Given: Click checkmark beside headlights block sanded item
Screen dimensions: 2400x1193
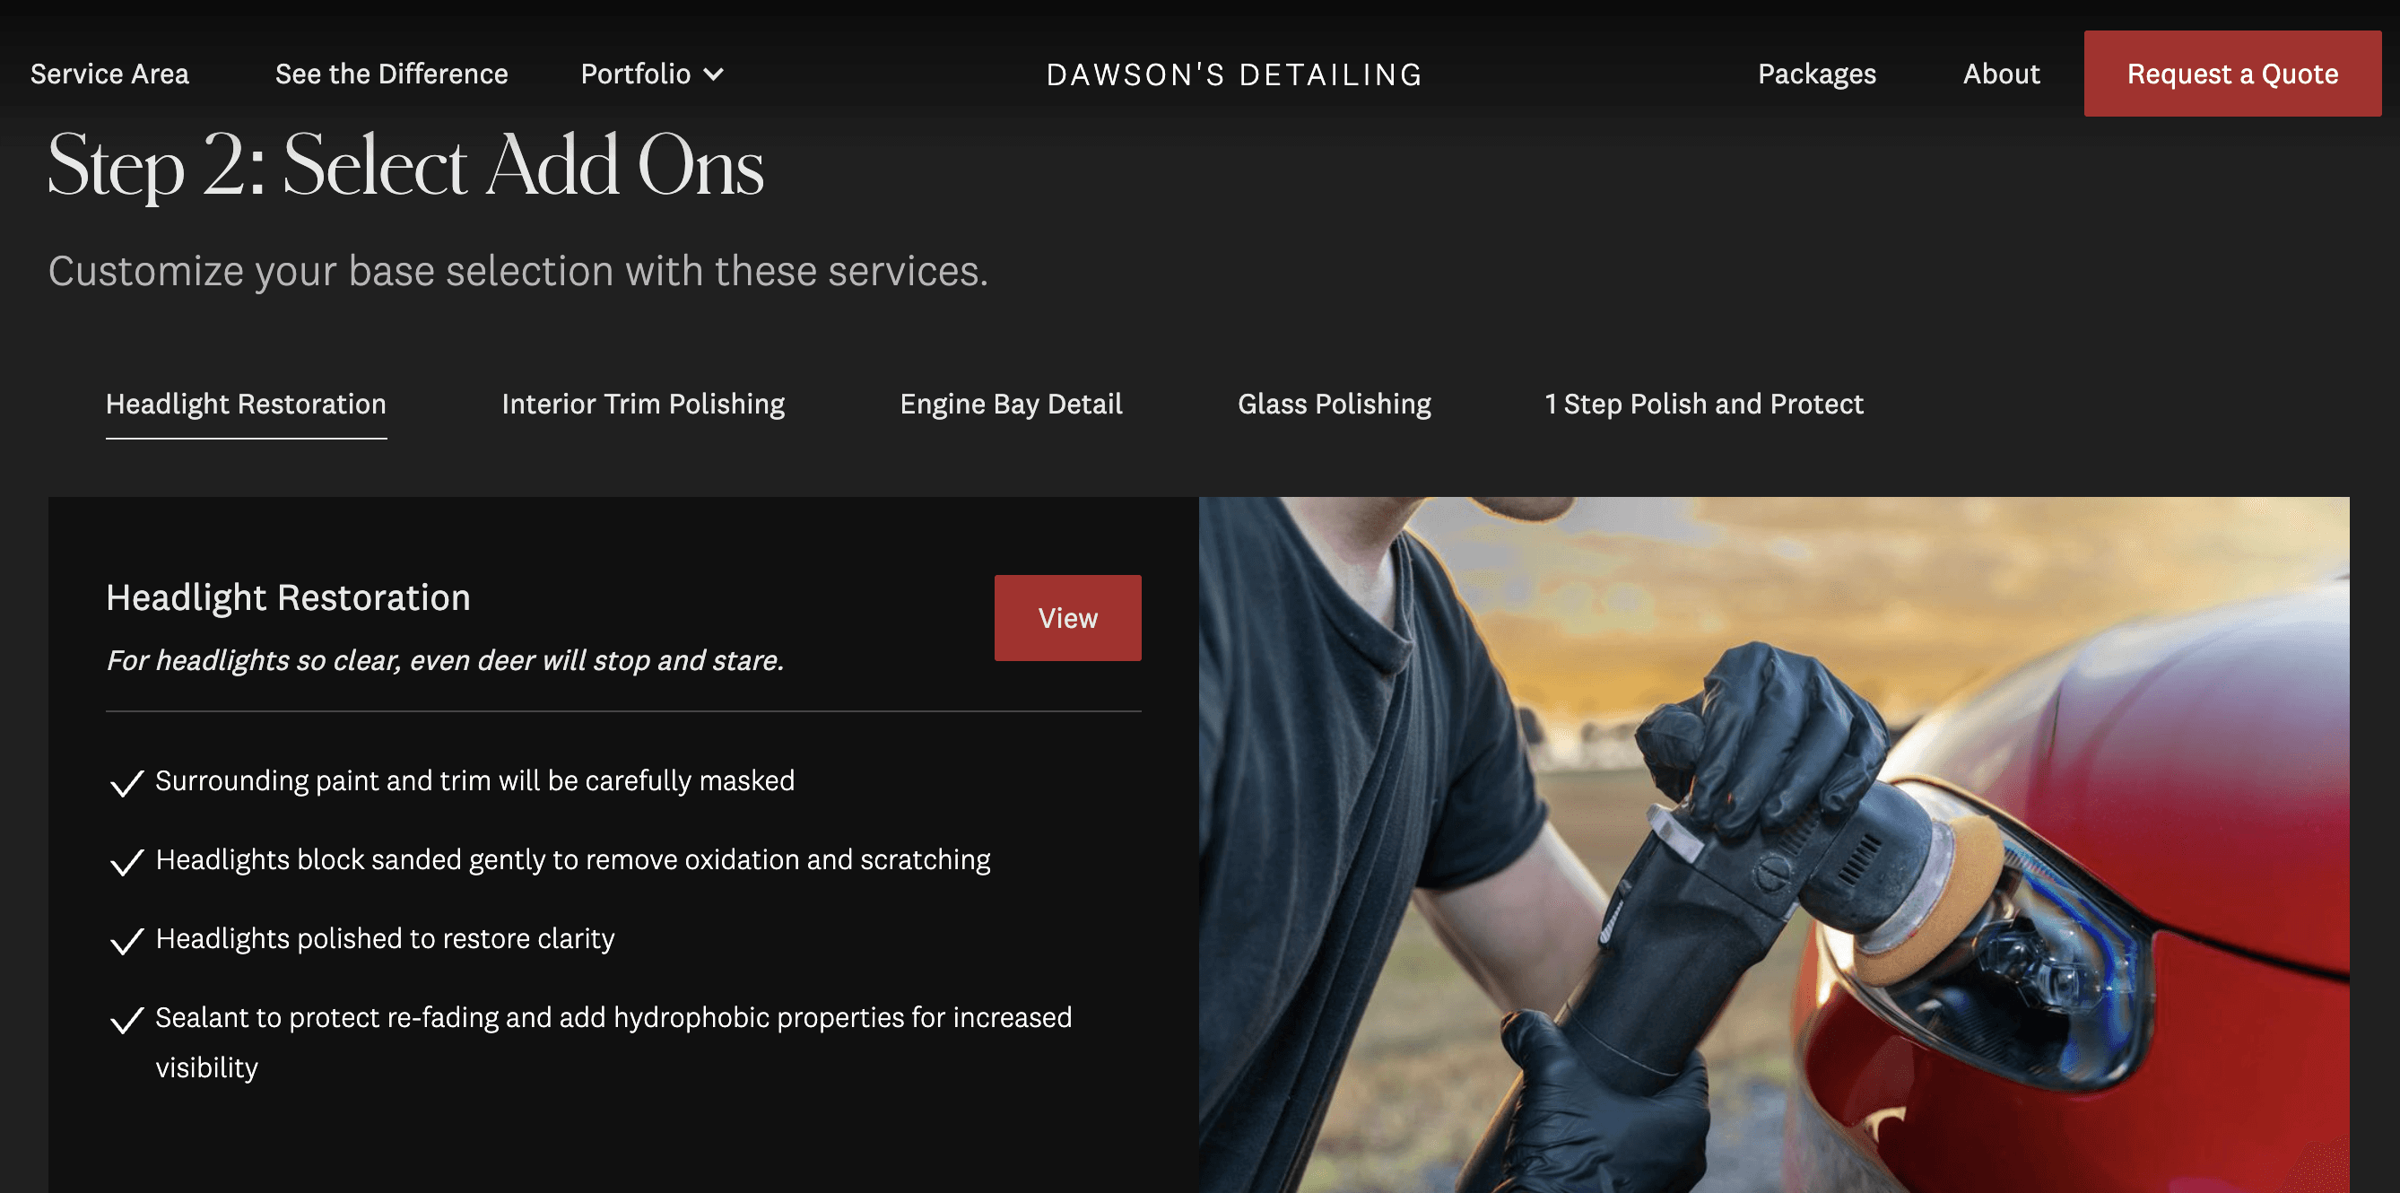Looking at the screenshot, I should pyautogui.click(x=126, y=862).
